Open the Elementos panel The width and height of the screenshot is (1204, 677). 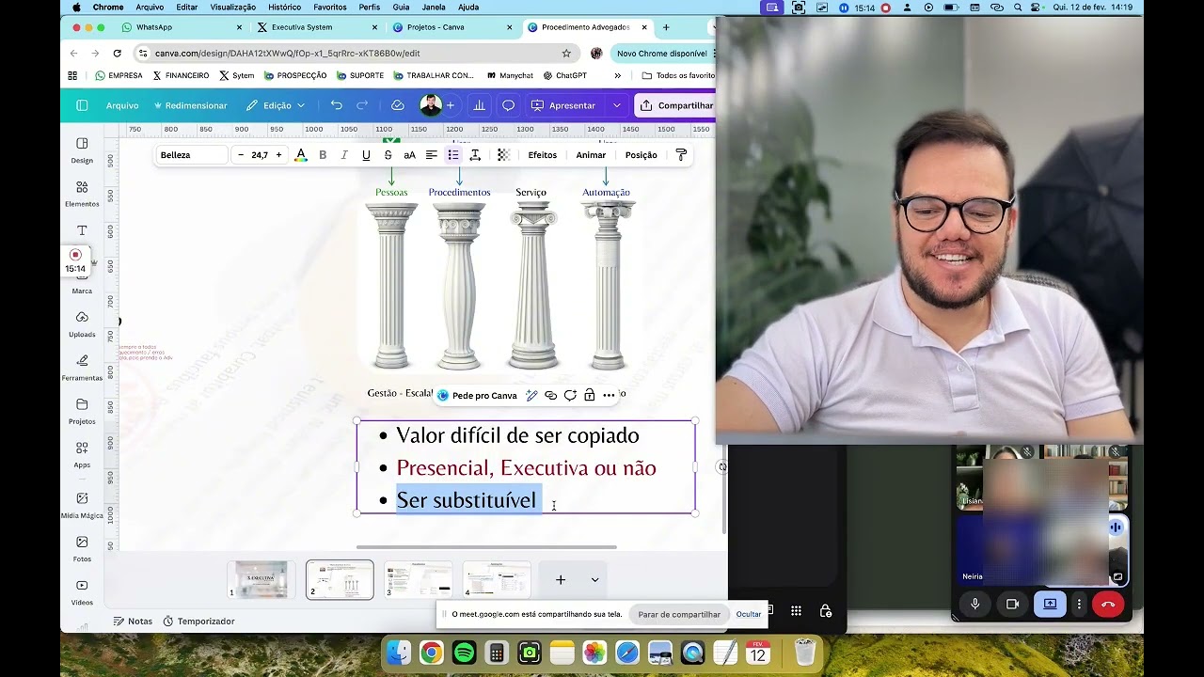click(82, 193)
